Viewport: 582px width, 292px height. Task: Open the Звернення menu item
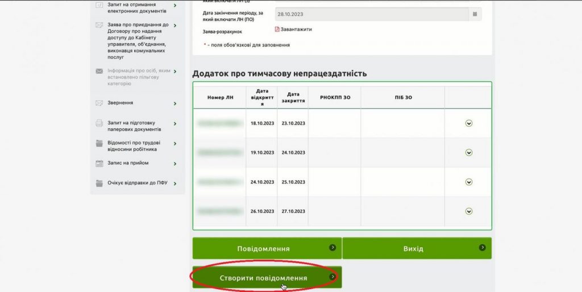(120, 103)
